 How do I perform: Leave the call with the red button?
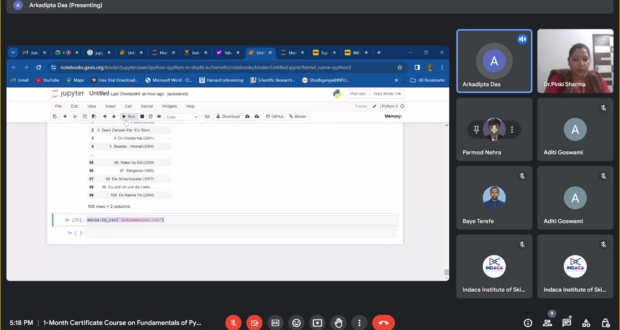[383, 323]
